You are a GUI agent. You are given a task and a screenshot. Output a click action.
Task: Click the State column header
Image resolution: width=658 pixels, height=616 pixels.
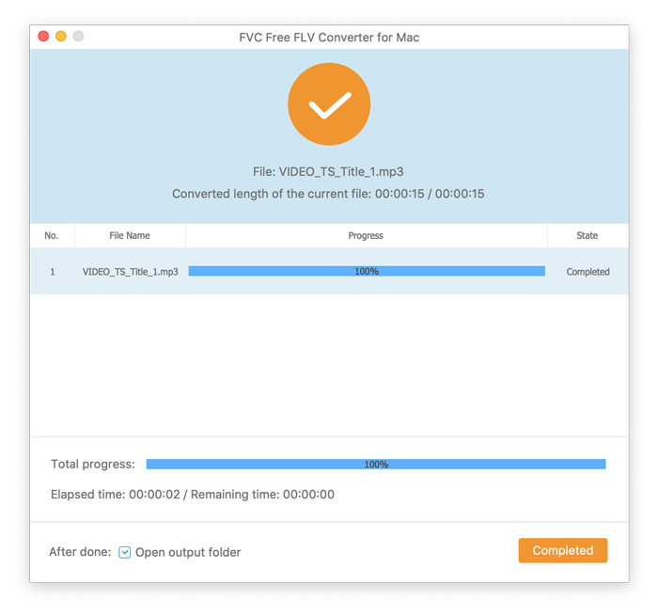pyautogui.click(x=587, y=235)
